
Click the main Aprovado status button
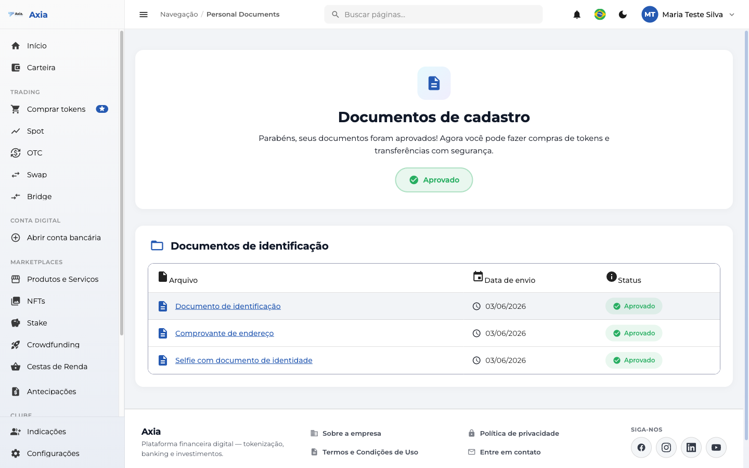(x=434, y=180)
